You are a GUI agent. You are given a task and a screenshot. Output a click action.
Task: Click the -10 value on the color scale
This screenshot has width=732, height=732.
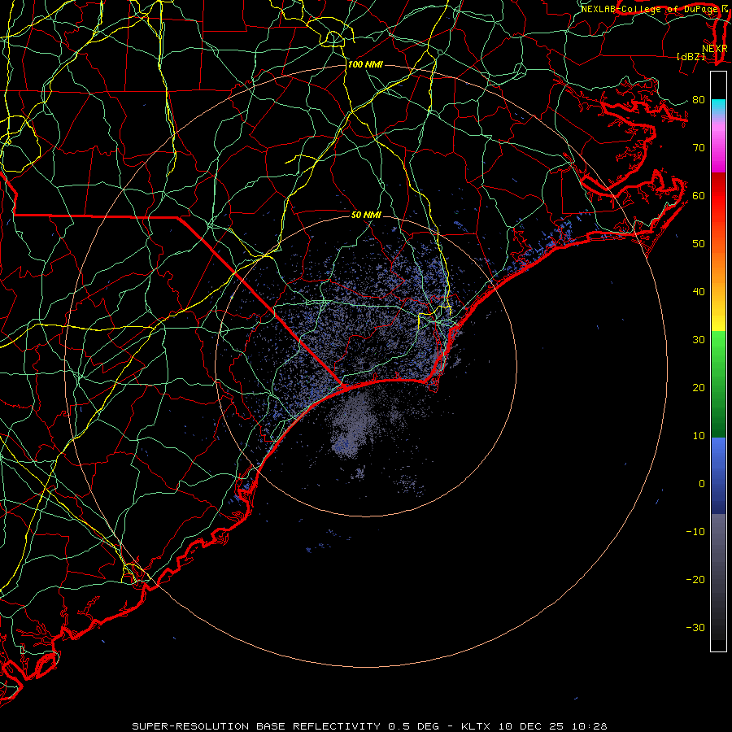pos(695,532)
